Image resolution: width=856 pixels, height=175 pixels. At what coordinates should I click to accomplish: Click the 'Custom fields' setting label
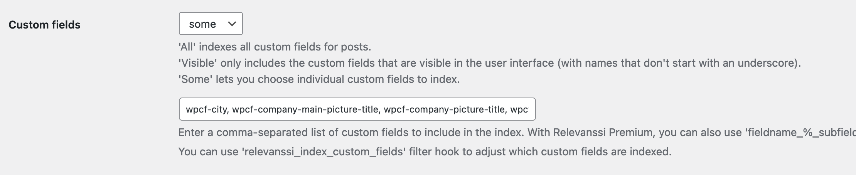point(44,25)
